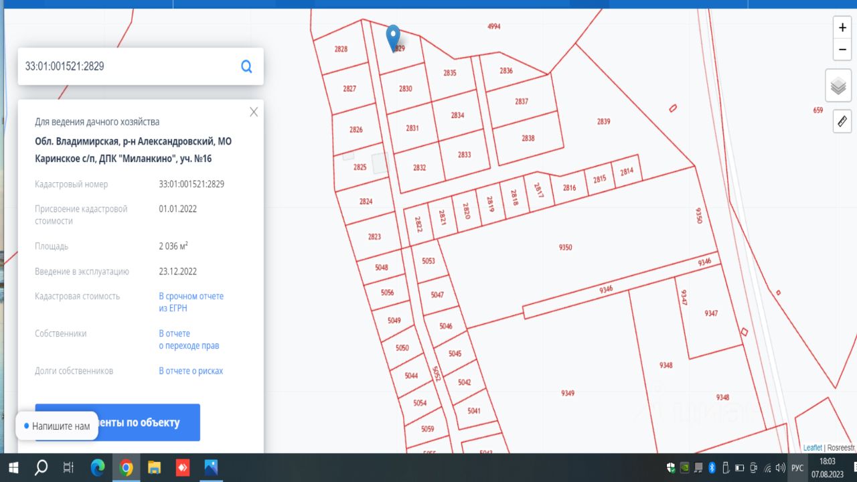Open the risks report link
The height and width of the screenshot is (482, 857).
click(191, 371)
